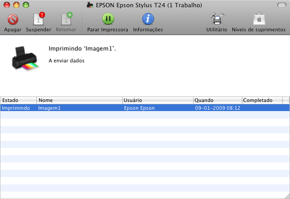Click the printer icon in title bar
Viewport: 290px width, 199px height.
tap(90, 5)
